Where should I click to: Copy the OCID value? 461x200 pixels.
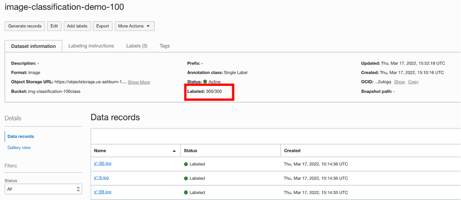tap(413, 82)
